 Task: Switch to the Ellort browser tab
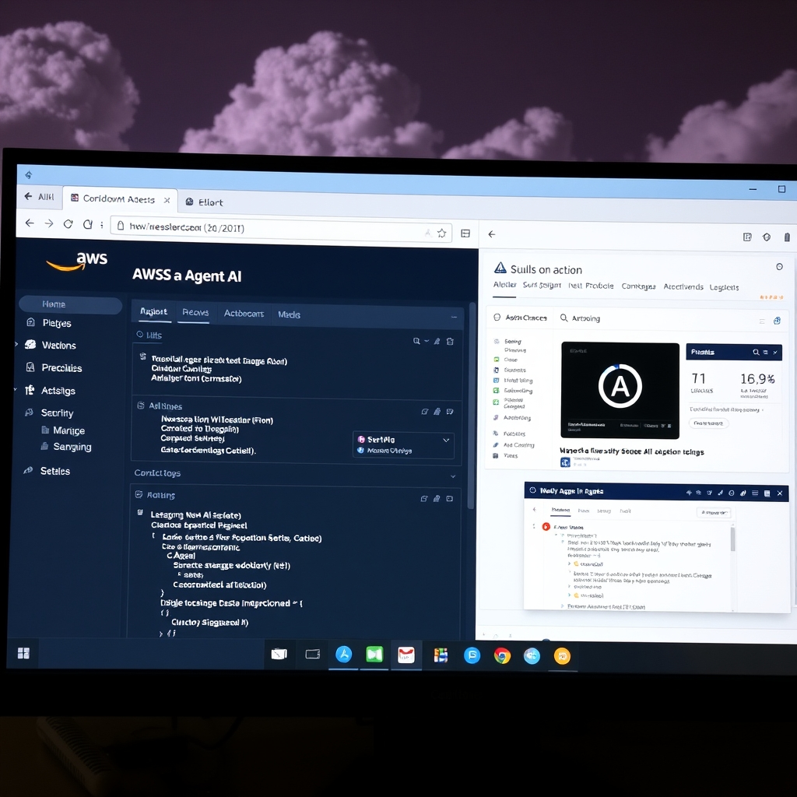[205, 202]
